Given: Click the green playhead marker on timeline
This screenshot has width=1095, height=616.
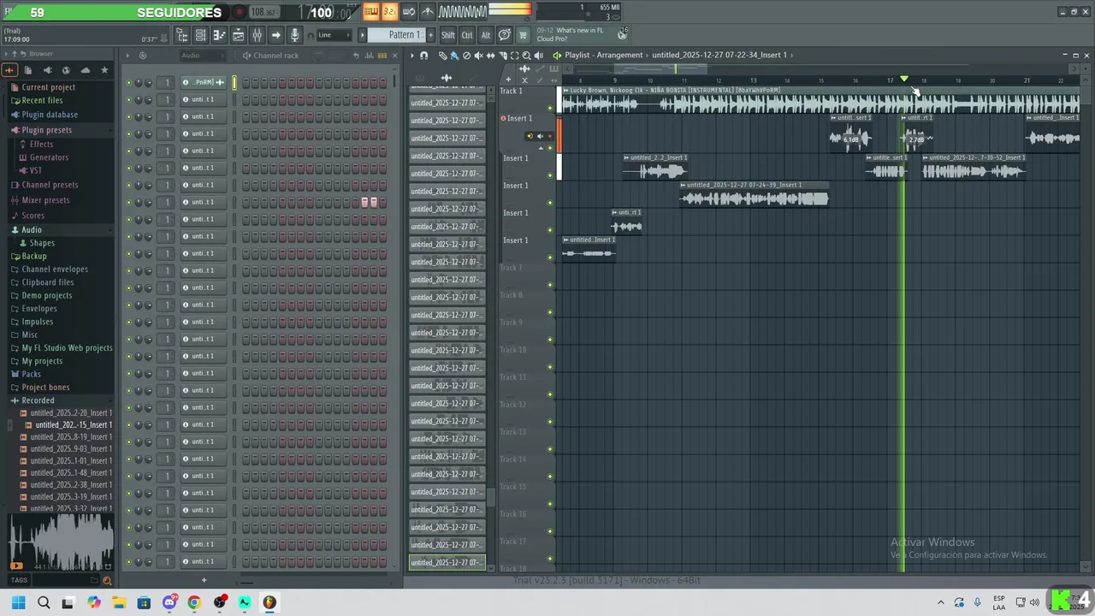Looking at the screenshot, I should click(904, 79).
